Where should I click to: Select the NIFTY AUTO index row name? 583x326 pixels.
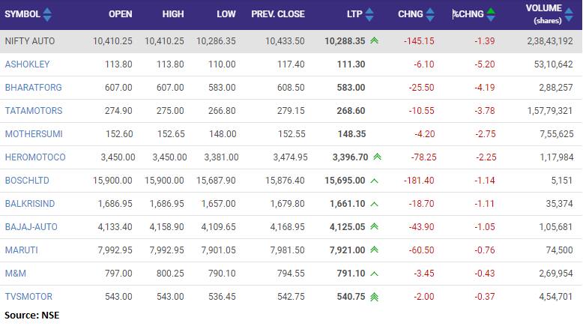[x=30, y=41]
